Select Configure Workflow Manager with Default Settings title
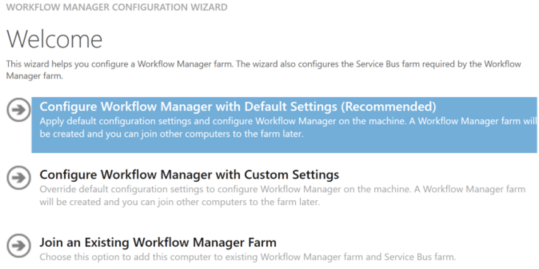 (237, 106)
